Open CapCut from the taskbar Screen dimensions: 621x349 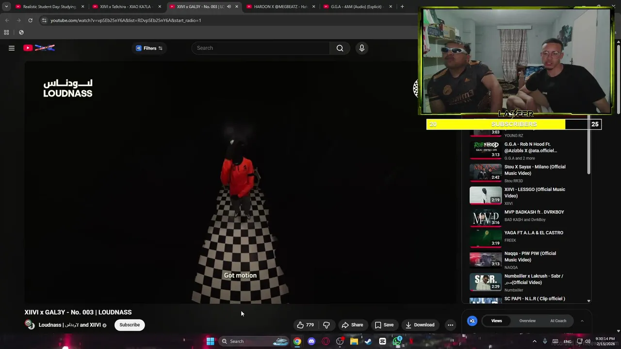(383, 341)
